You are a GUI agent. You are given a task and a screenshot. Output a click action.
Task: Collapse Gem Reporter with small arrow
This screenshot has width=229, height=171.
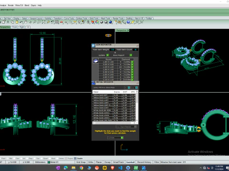(x=115, y=52)
